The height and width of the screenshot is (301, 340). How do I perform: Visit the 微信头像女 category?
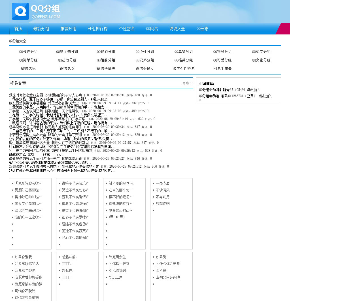click(145, 69)
